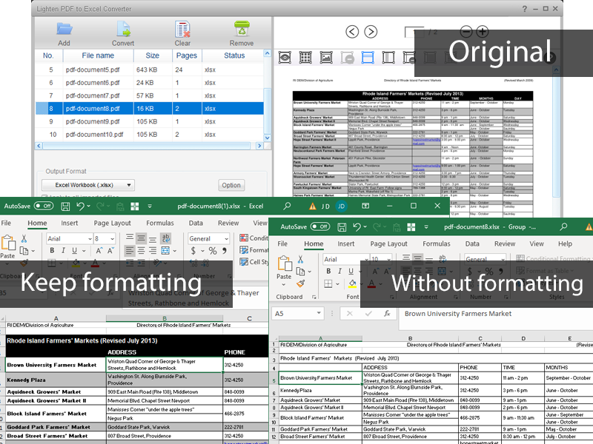Click the JD account button in pdf-document8(1).xlsx
Viewport: 593px width, 444px height.
click(341, 206)
